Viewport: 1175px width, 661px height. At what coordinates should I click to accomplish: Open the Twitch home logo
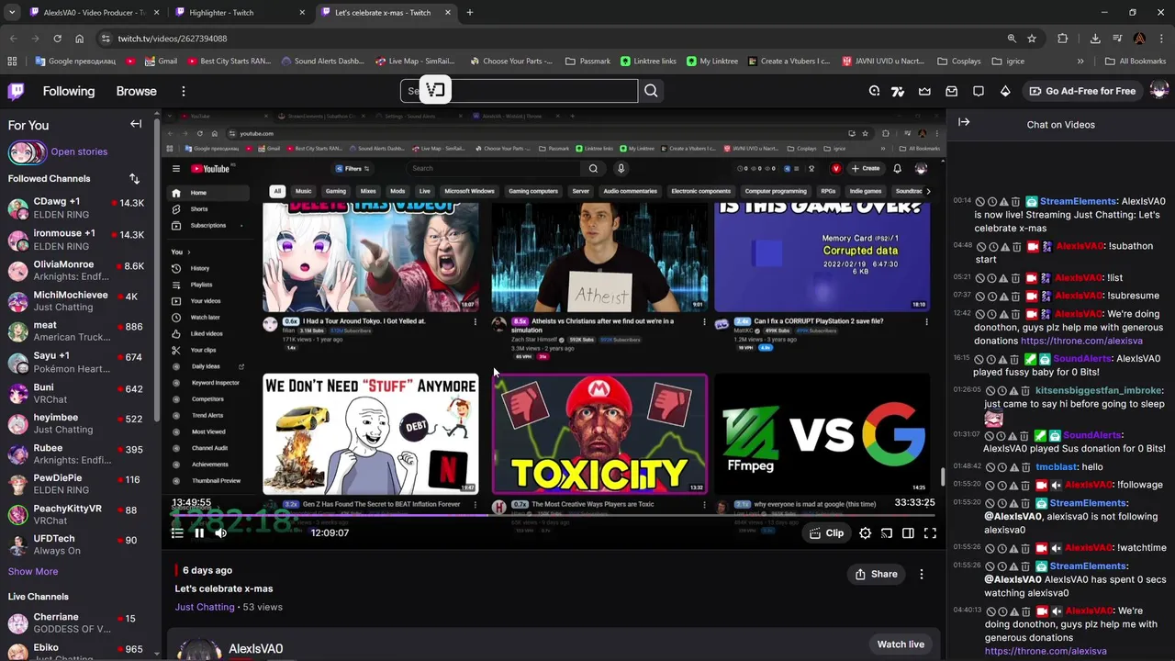(x=17, y=91)
